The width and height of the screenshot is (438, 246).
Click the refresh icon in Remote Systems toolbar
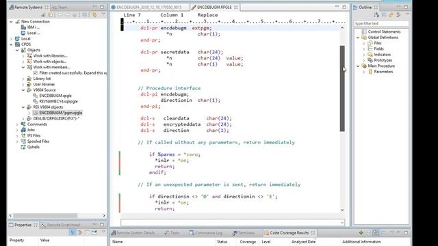[x=50, y=15]
